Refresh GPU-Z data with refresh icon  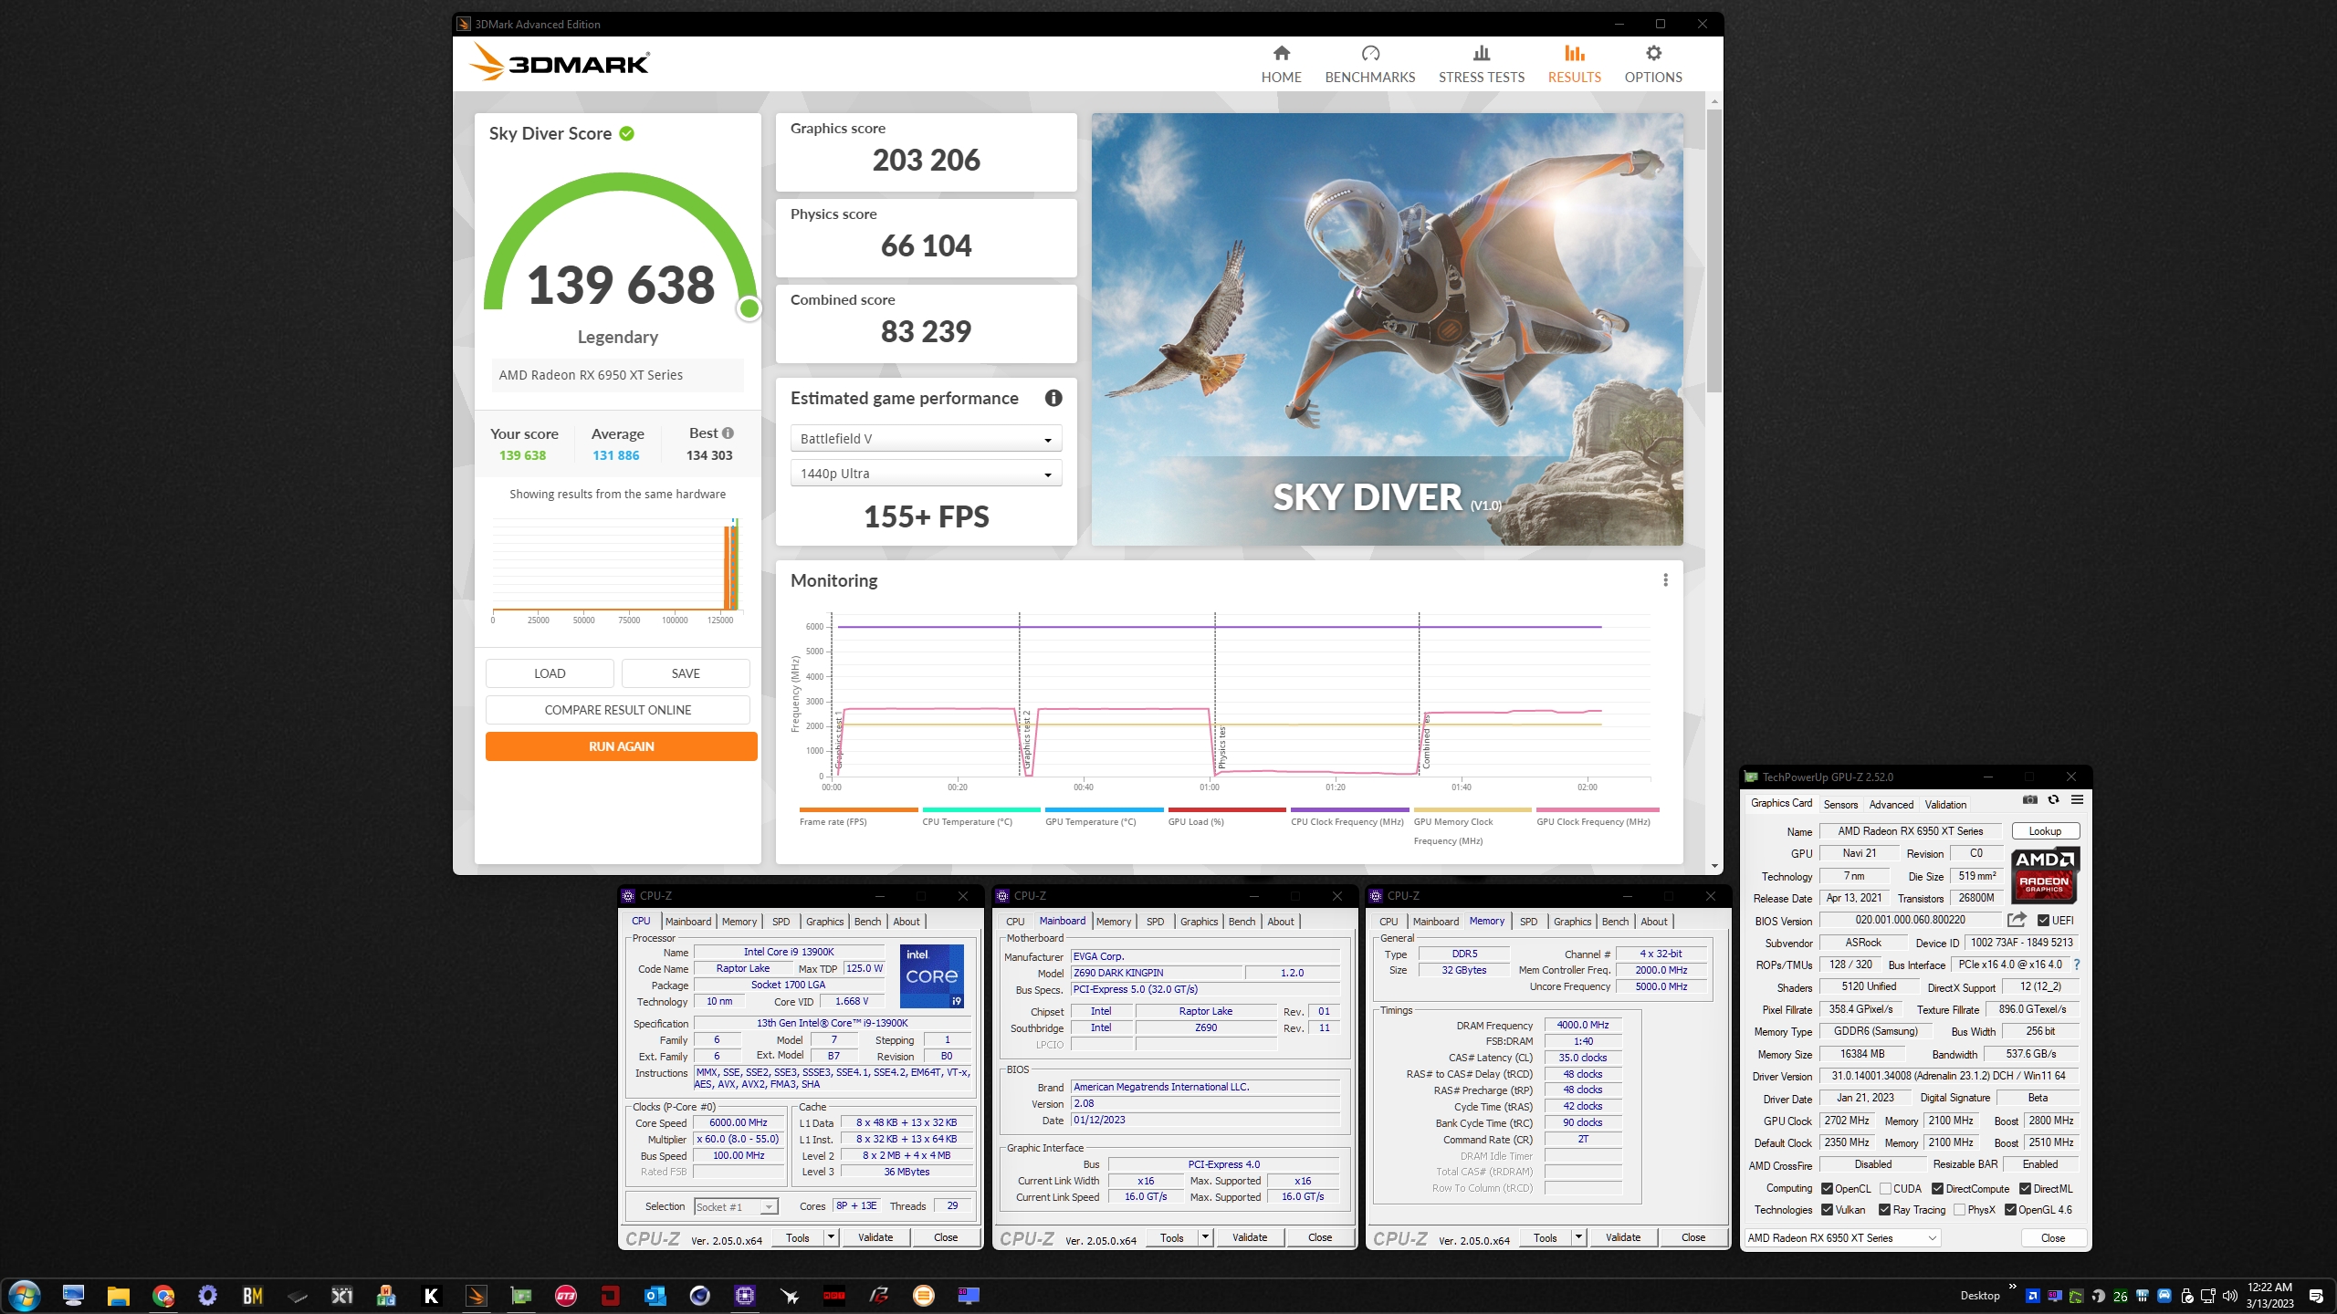[2053, 799]
